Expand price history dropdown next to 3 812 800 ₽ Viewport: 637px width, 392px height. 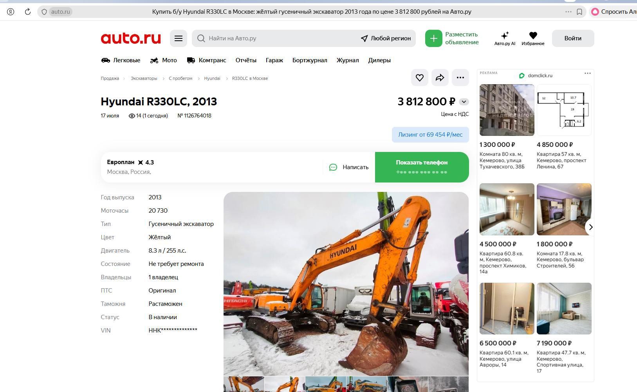coord(464,102)
